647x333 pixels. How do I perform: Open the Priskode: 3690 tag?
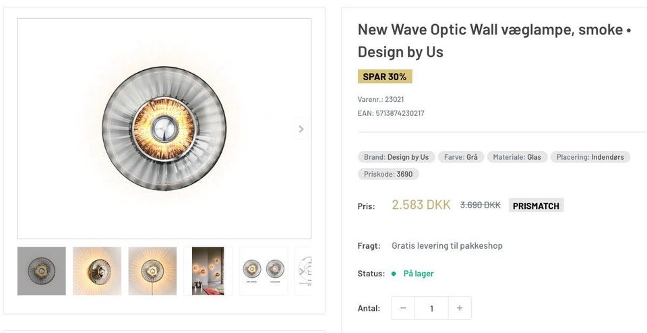tap(388, 174)
